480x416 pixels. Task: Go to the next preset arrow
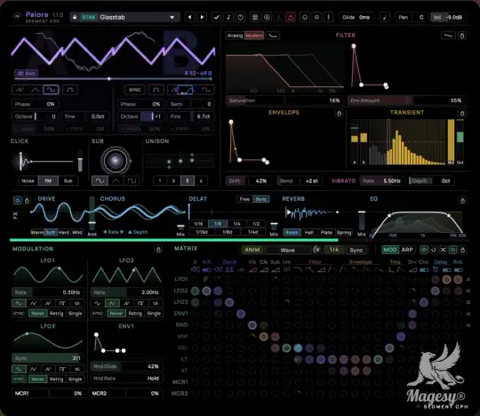click(202, 17)
